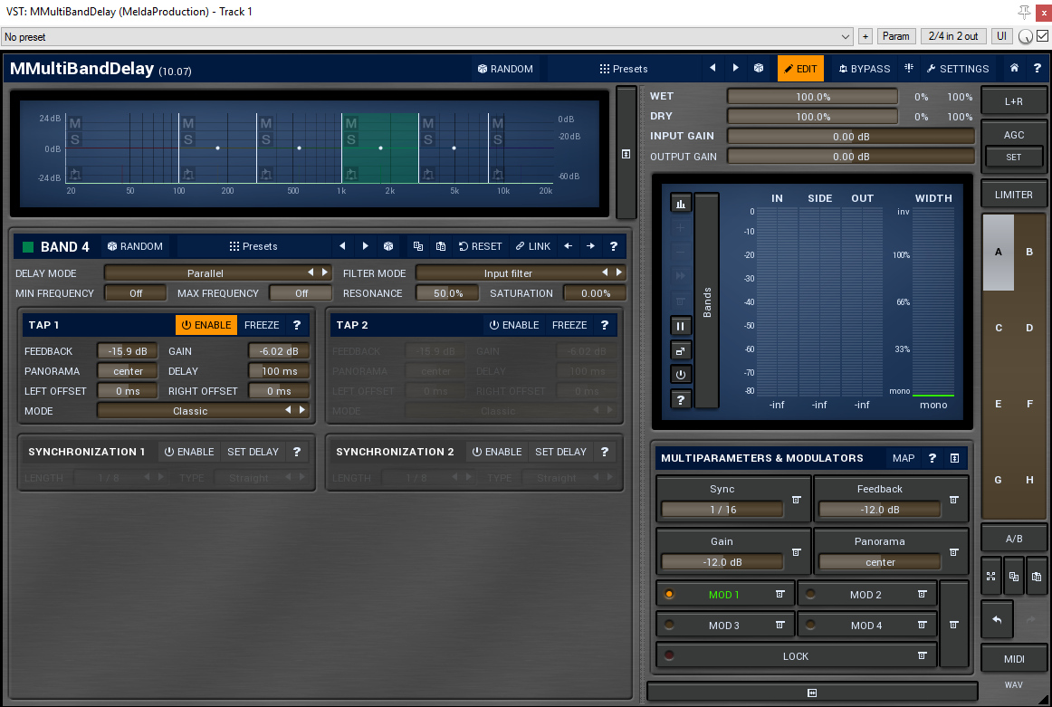Click the power icon in meter panel
Viewport: 1052px width, 707px height.
click(680, 375)
